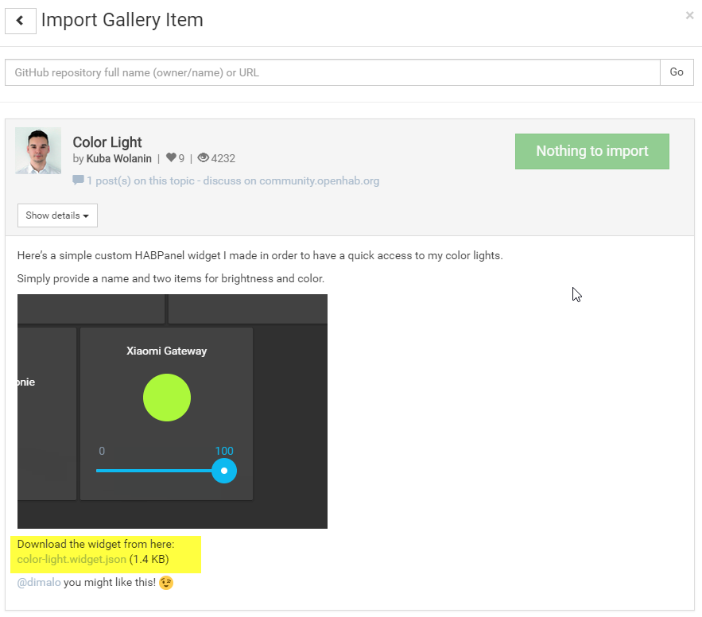
Task: Click the Xiaomi Gateway widget screenshot
Action: tap(172, 411)
